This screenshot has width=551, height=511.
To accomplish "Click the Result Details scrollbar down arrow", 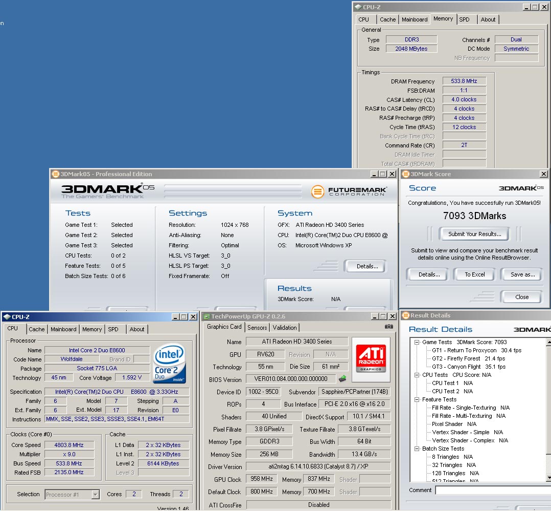I will (x=548, y=478).
